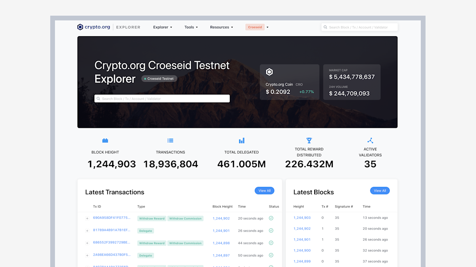The width and height of the screenshot is (476, 267).
Task: Expand transaction row 2A98EA66D437B0F5
Action: pyautogui.click(x=87, y=255)
